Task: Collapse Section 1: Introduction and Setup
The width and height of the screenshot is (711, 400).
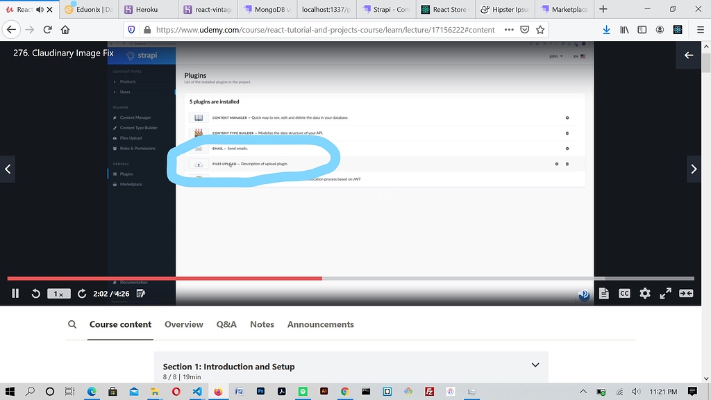Action: tap(535, 365)
